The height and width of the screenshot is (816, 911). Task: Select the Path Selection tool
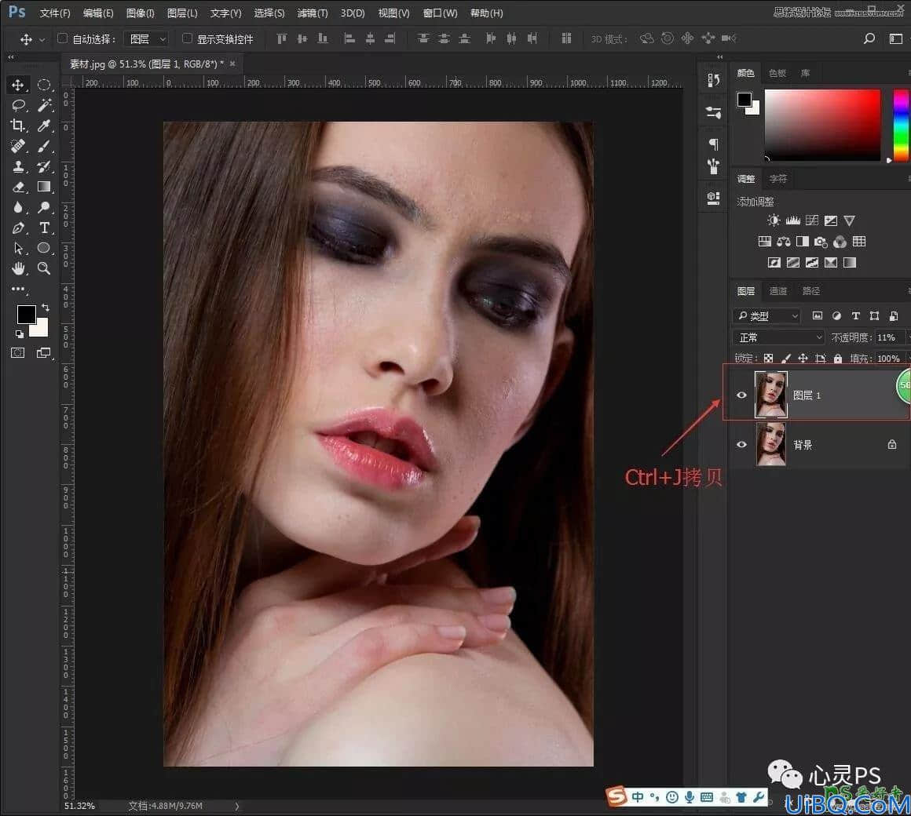[17, 248]
